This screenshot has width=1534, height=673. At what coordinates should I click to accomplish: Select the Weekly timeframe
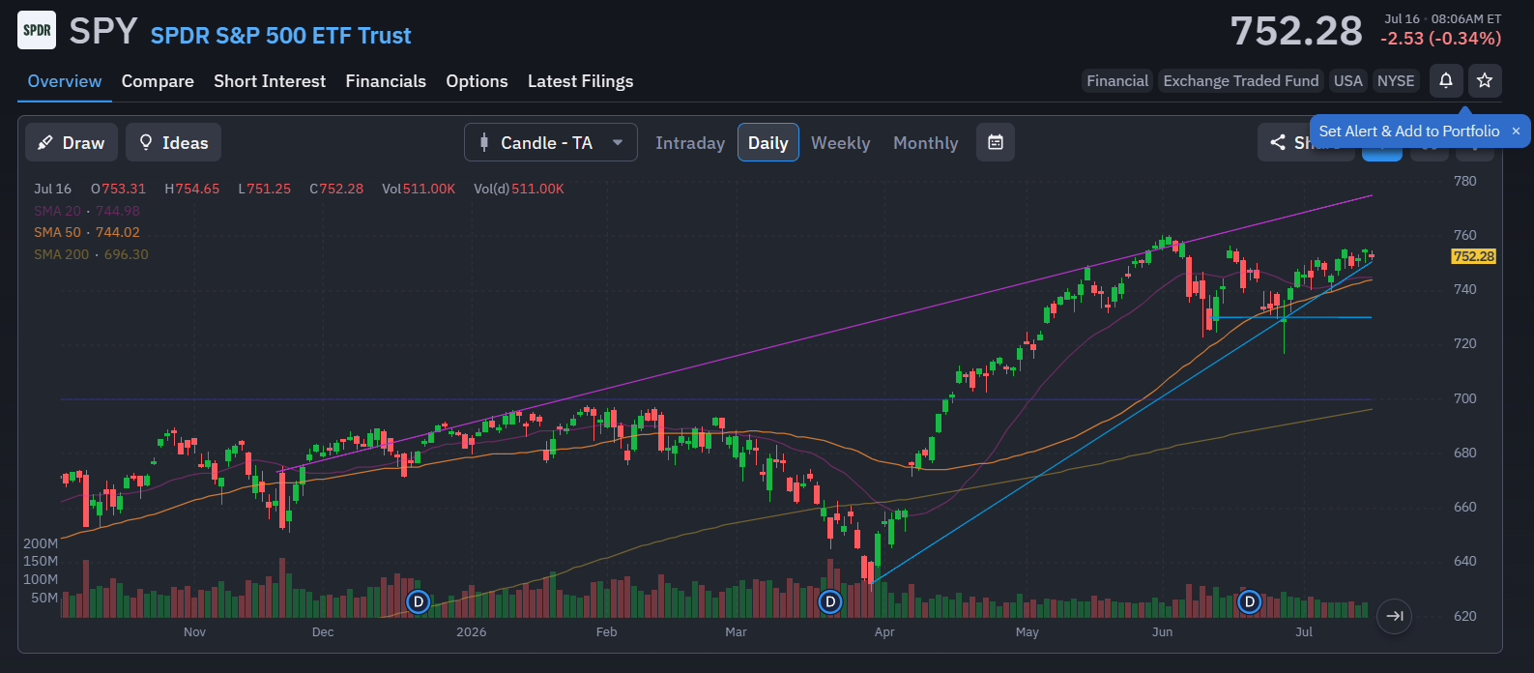840,143
